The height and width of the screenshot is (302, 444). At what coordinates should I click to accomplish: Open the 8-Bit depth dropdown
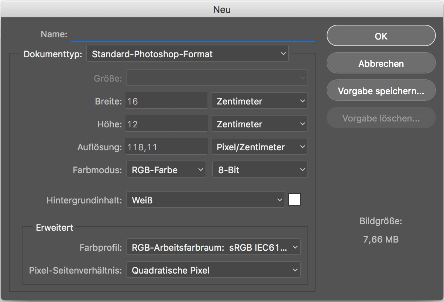pos(260,170)
